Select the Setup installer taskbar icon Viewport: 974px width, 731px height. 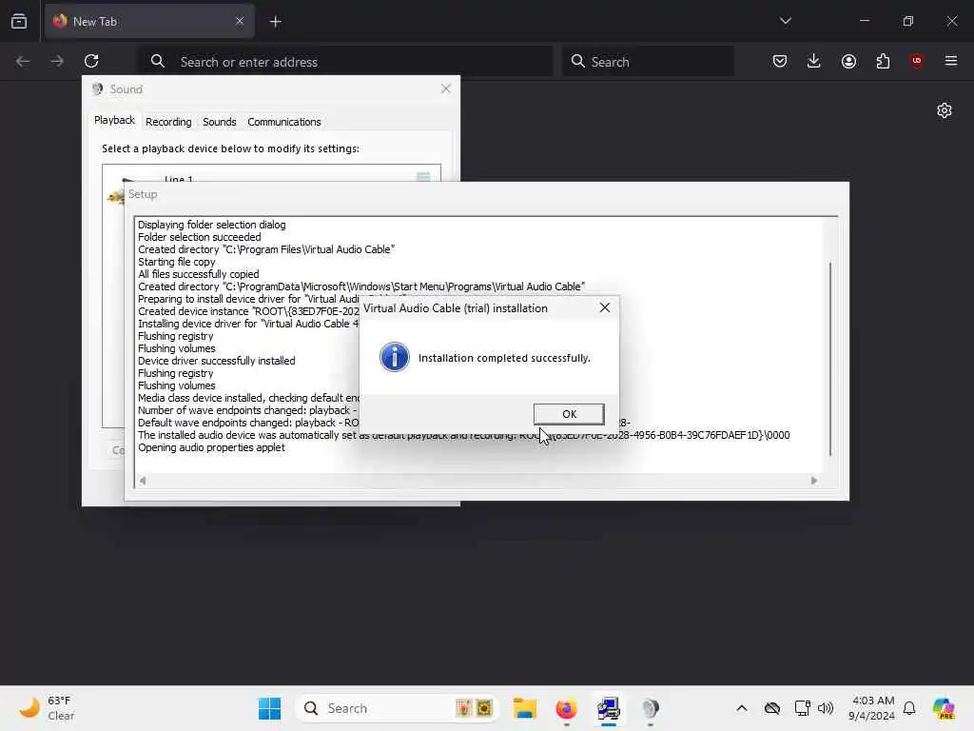pyautogui.click(x=608, y=708)
